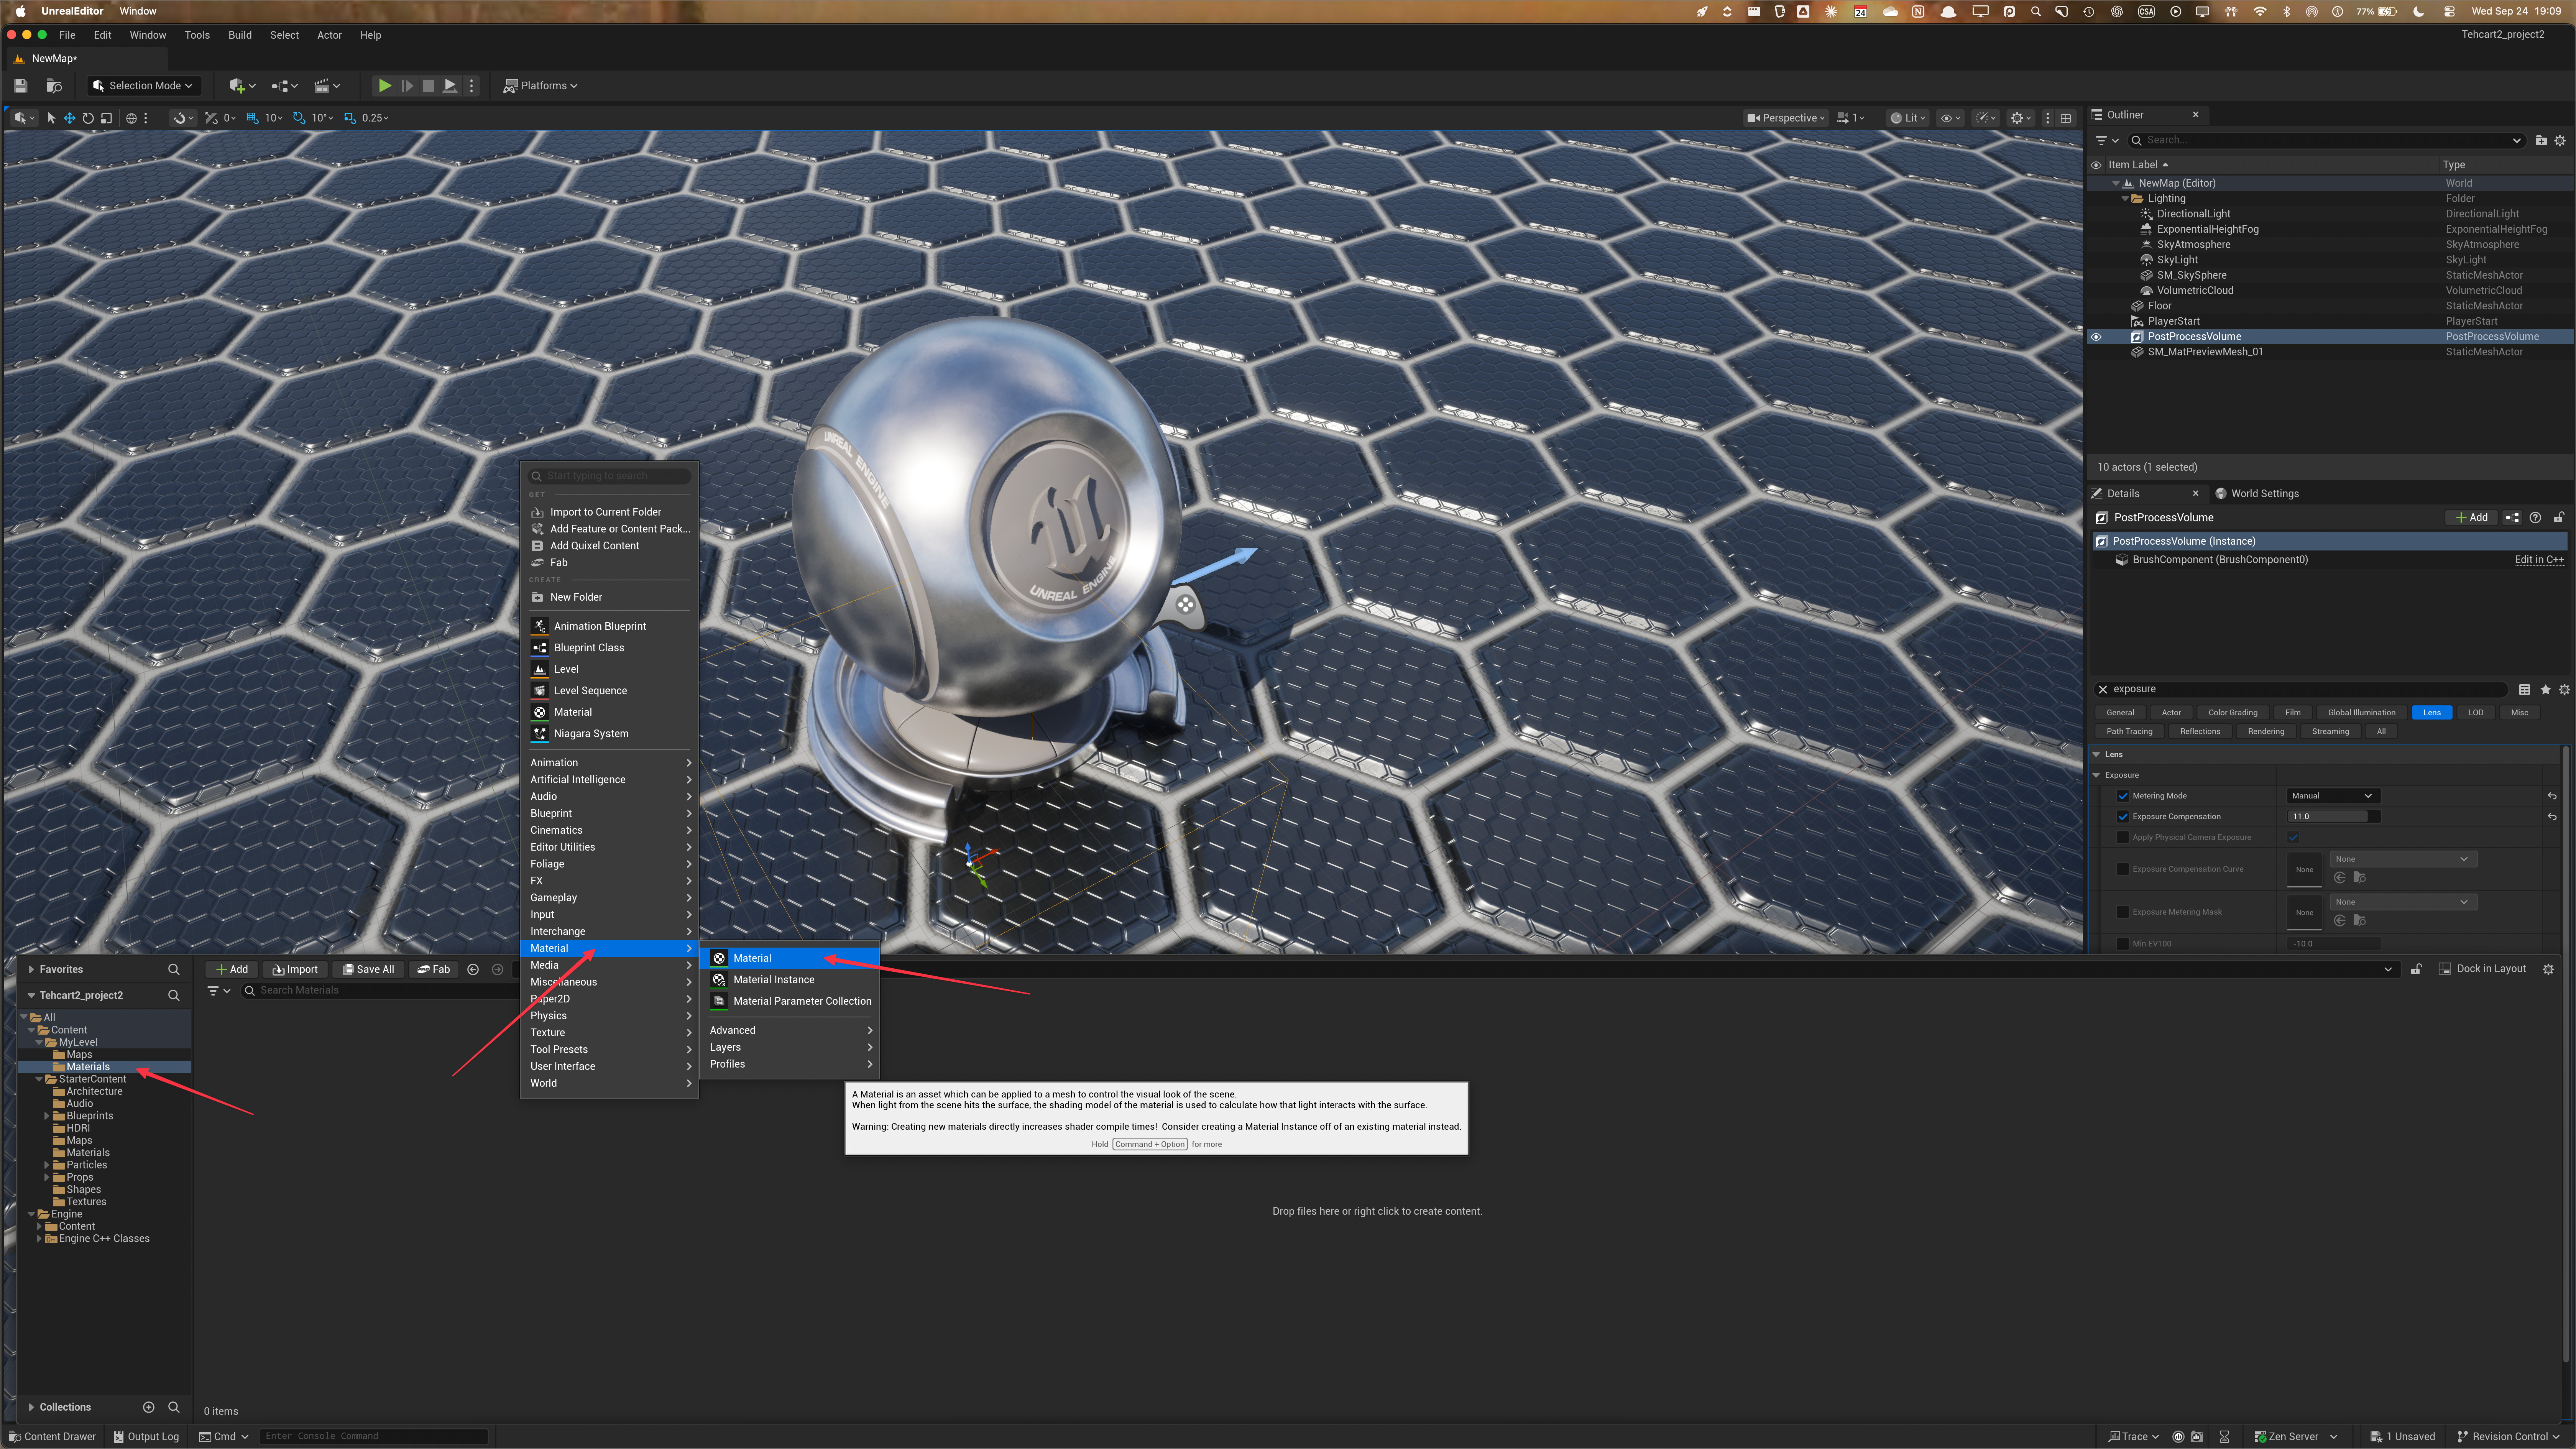Create new folder in Outliner via folder-plus icon

click(2541, 141)
